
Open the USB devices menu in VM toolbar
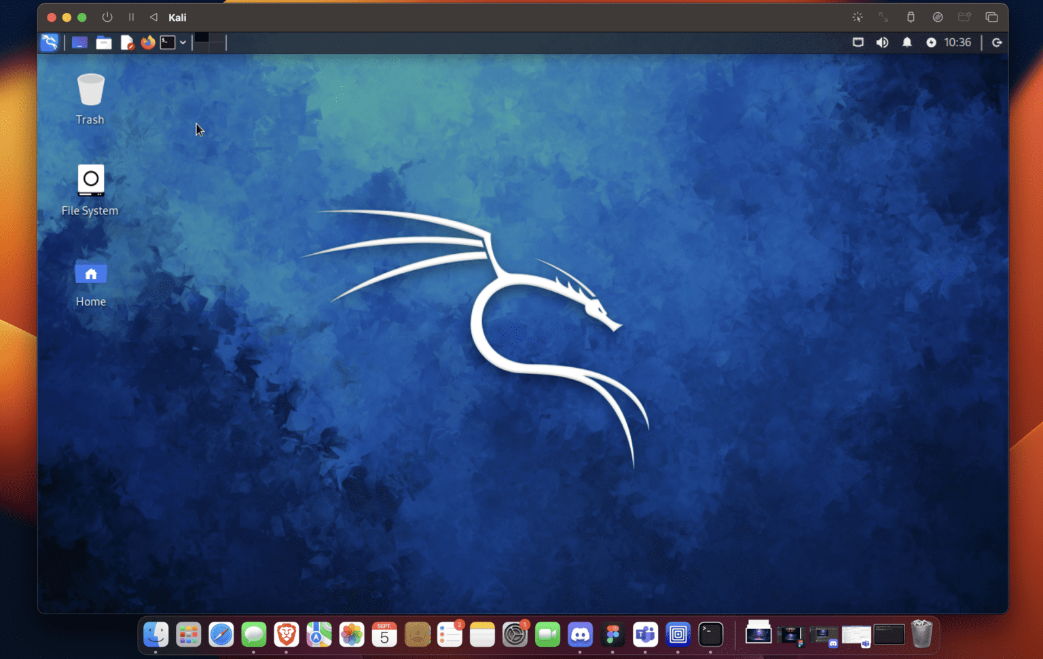pos(911,17)
